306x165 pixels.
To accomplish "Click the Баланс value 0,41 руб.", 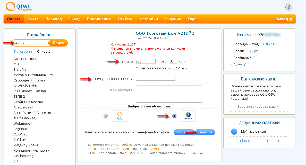I will (x=253, y=51).
